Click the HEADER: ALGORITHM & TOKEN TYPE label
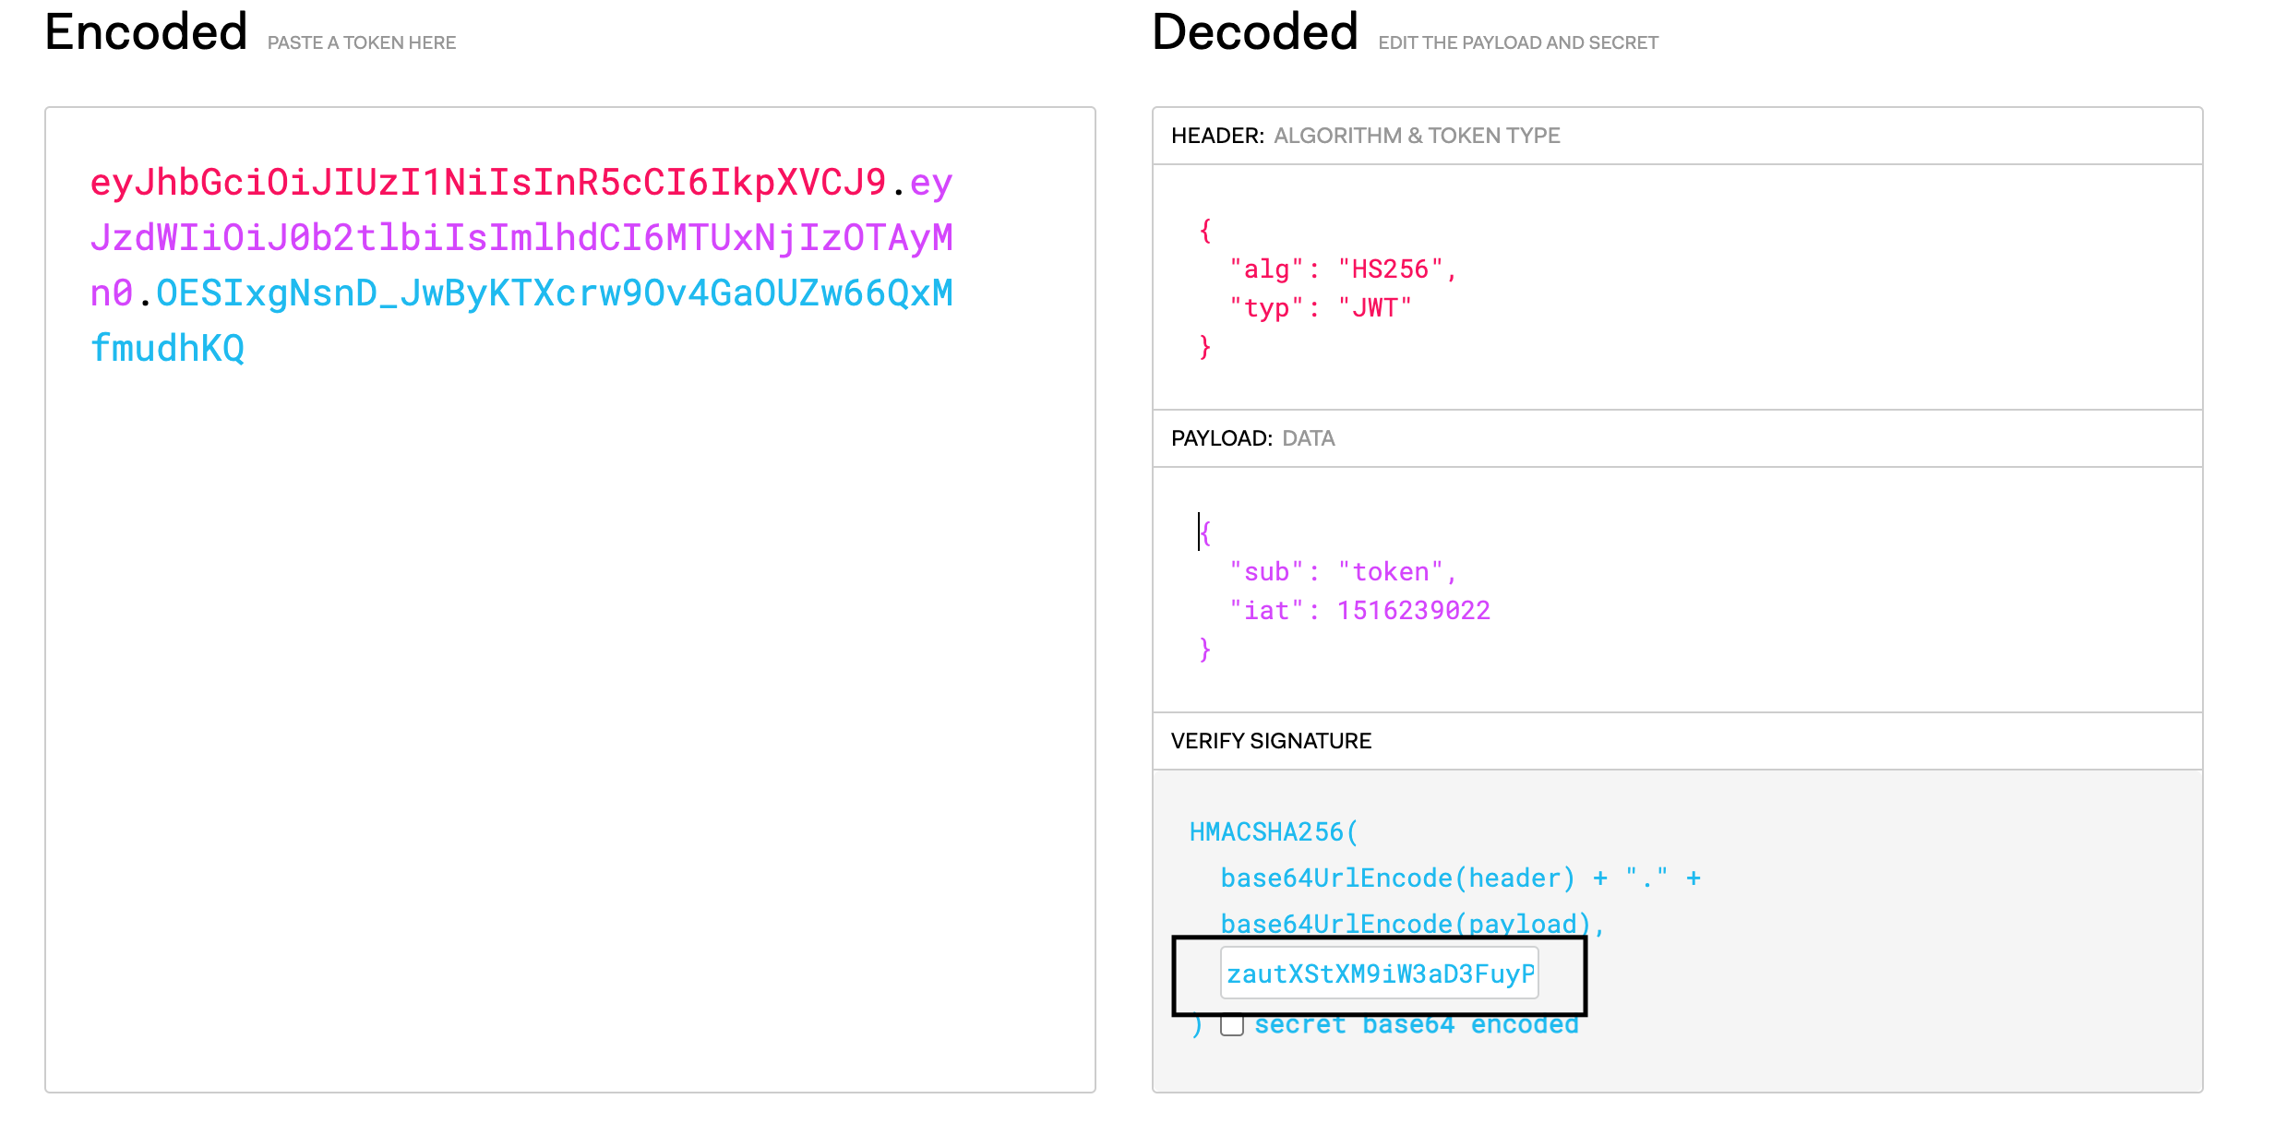Screen dimensions: 2274x1135 (x=1365, y=136)
